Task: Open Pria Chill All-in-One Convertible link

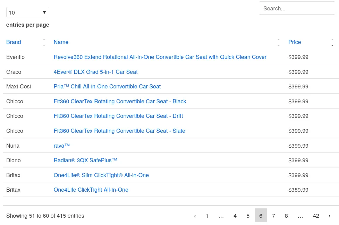Action: click(x=107, y=87)
